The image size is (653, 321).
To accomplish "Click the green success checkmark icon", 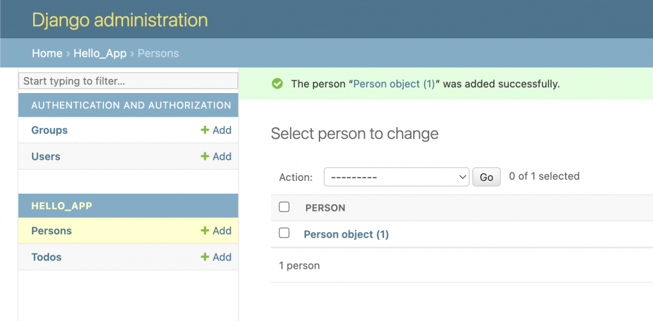I will coord(277,83).
